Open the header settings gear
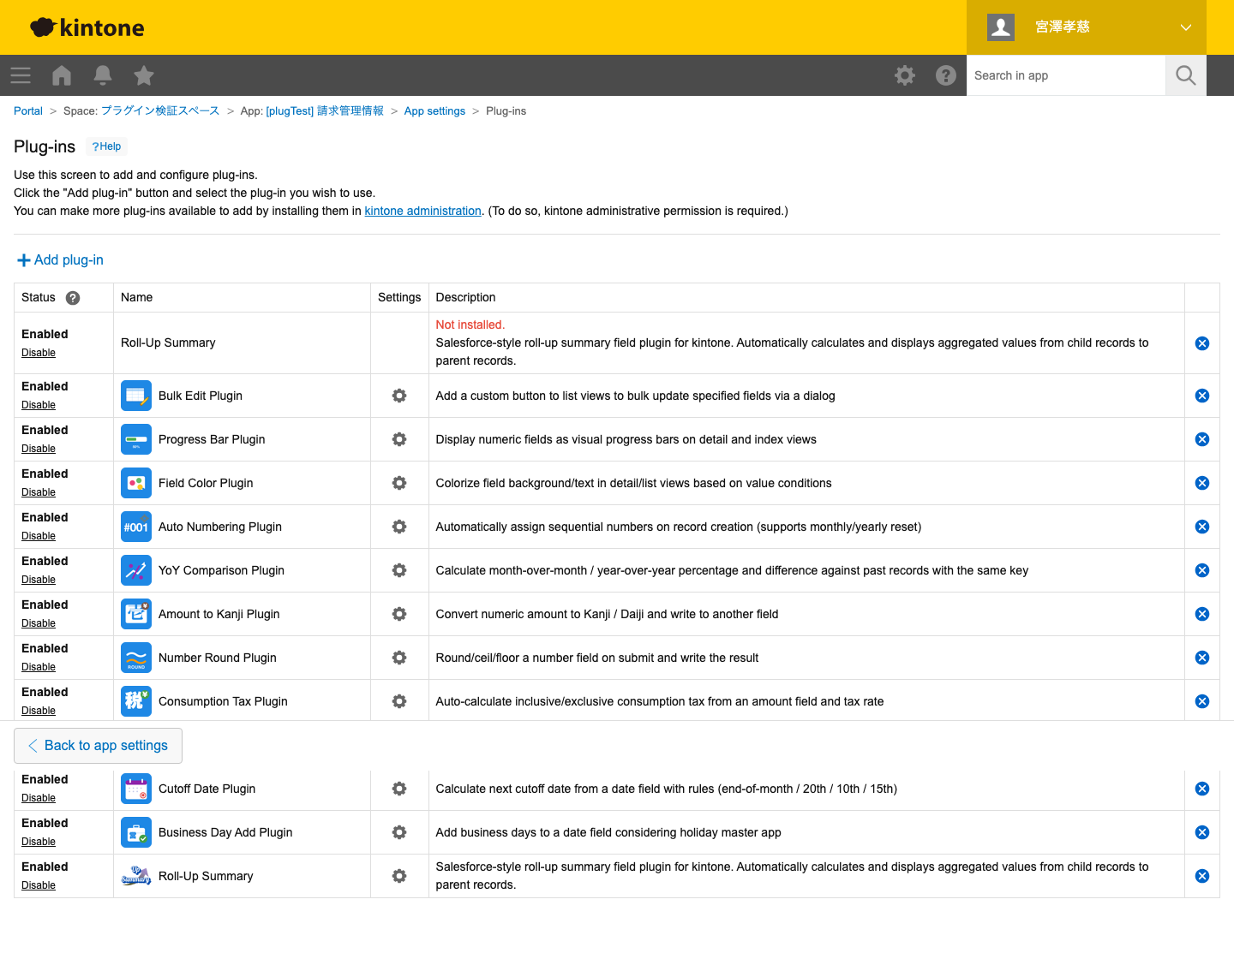This screenshot has height=953, width=1234. pyautogui.click(x=905, y=75)
